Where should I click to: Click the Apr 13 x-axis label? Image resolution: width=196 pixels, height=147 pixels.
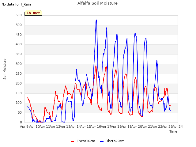coord(65,126)
